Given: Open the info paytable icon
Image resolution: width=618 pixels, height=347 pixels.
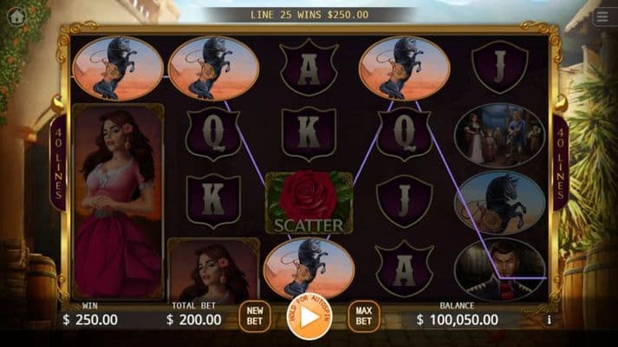Looking at the screenshot, I should coord(549,320).
